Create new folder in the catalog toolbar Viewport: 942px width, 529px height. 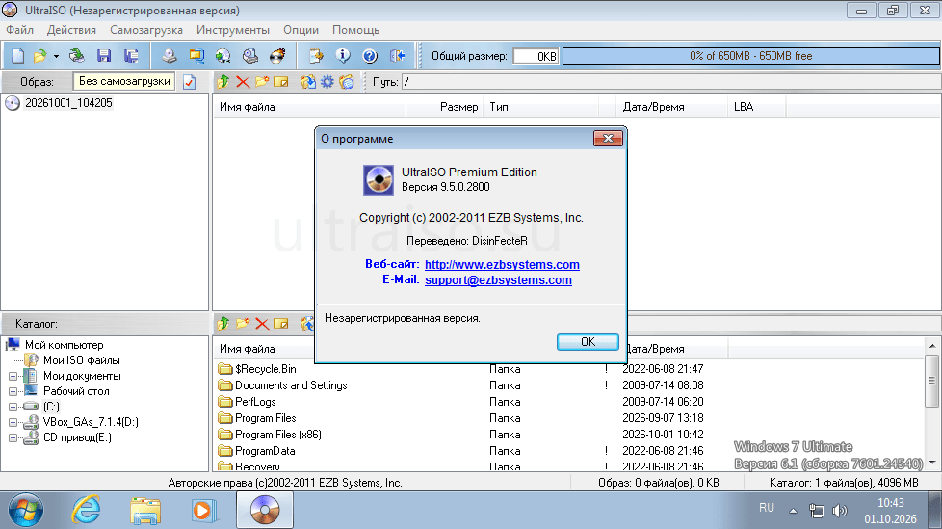[x=243, y=324]
